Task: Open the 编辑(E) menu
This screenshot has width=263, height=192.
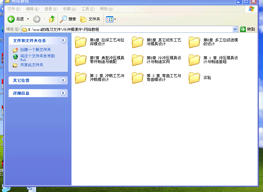Action: [32, 9]
